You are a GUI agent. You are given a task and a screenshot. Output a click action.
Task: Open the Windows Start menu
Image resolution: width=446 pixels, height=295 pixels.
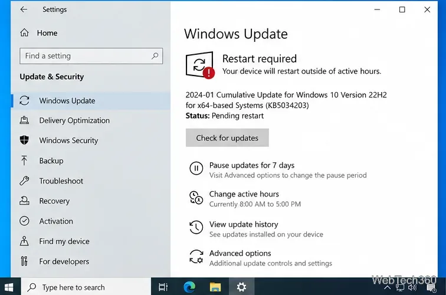9,287
